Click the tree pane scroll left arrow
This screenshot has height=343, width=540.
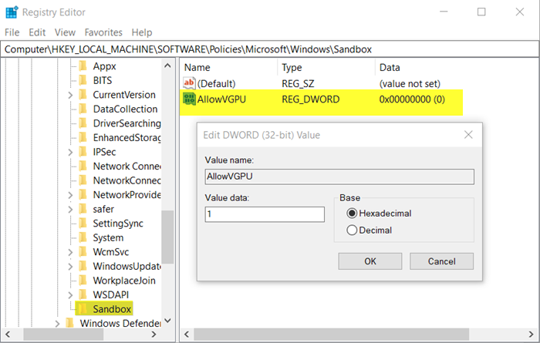pos(8,334)
